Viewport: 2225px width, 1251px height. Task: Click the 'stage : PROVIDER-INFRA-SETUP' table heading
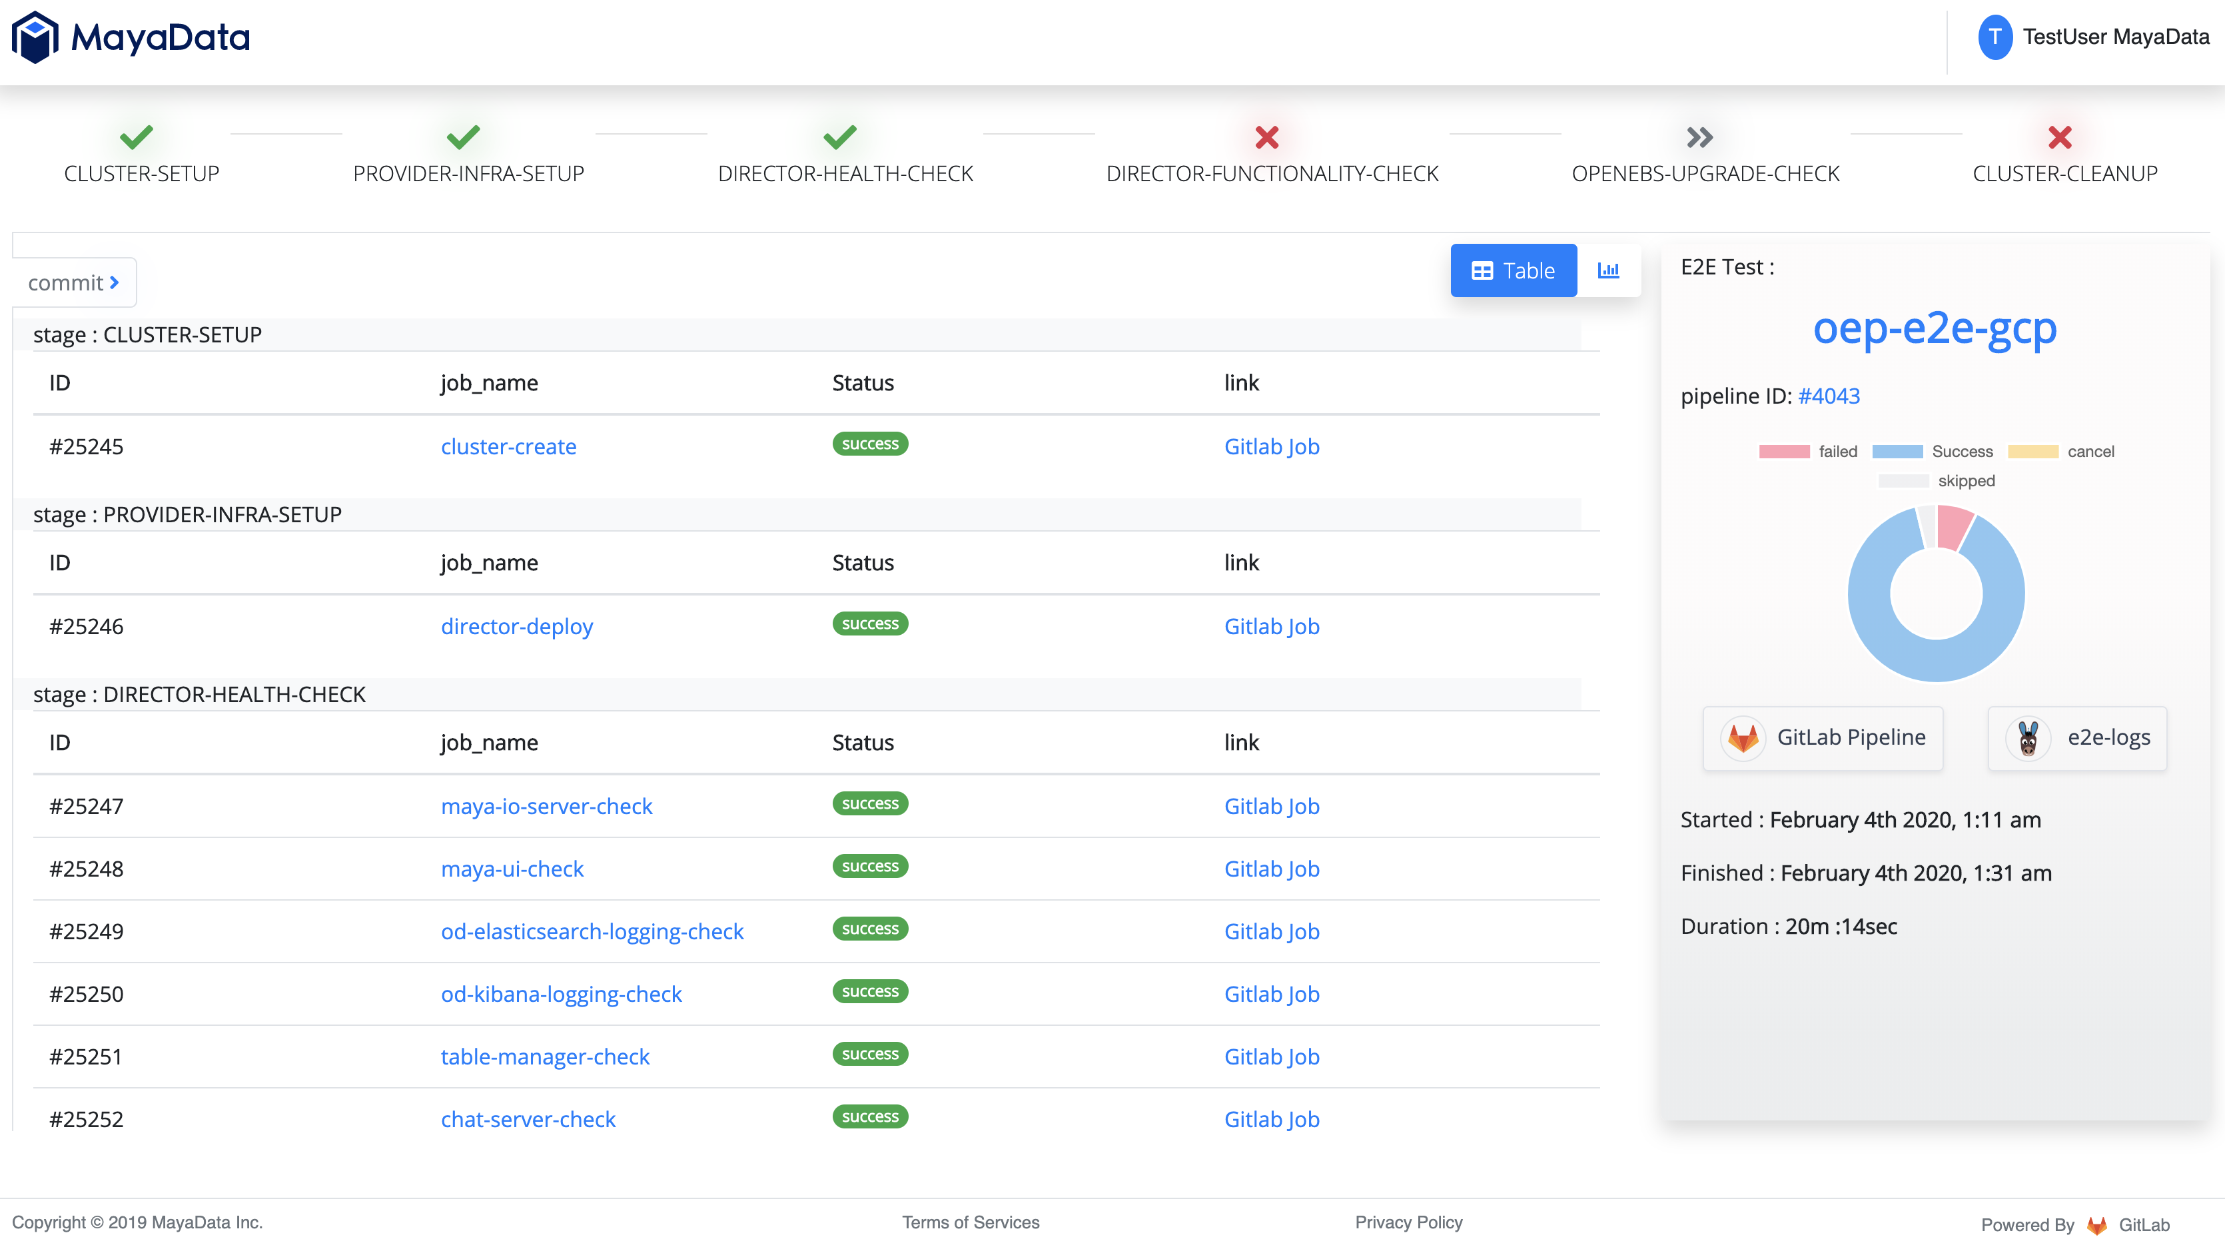(187, 515)
